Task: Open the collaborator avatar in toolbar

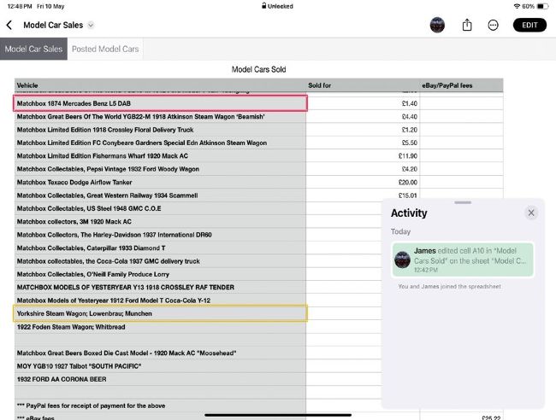Action: coord(437,25)
